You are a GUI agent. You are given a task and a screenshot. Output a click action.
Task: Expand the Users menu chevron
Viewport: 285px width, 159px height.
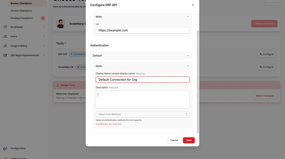pos(44,36)
